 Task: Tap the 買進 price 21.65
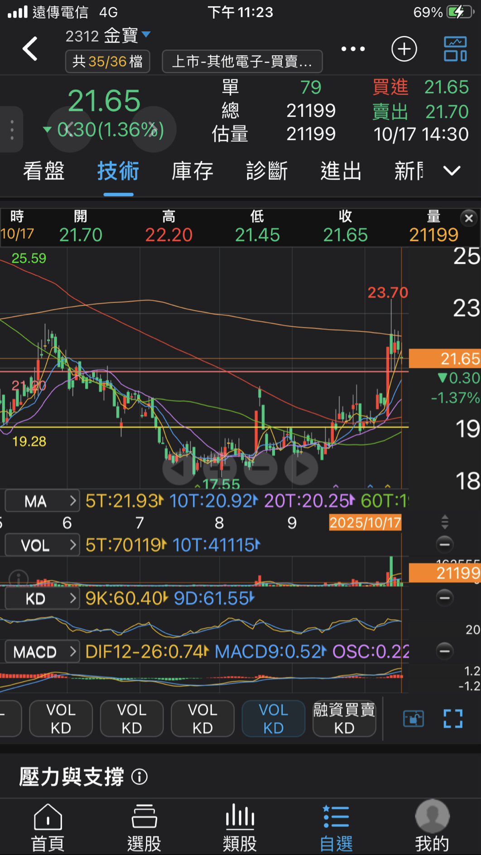tap(446, 87)
